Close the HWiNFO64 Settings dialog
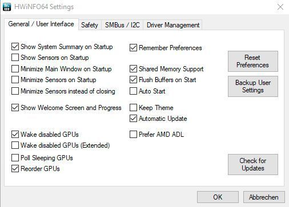The image size is (289, 207). pyautogui.click(x=280, y=7)
